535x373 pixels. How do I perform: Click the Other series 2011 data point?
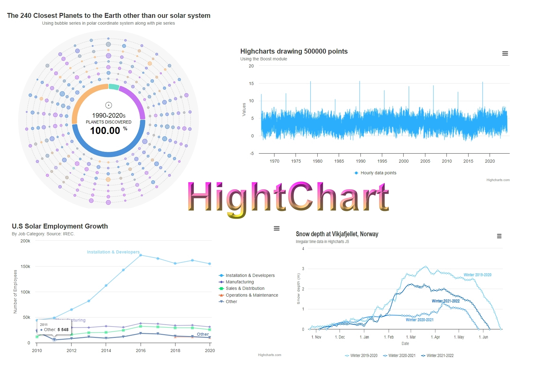point(54,340)
